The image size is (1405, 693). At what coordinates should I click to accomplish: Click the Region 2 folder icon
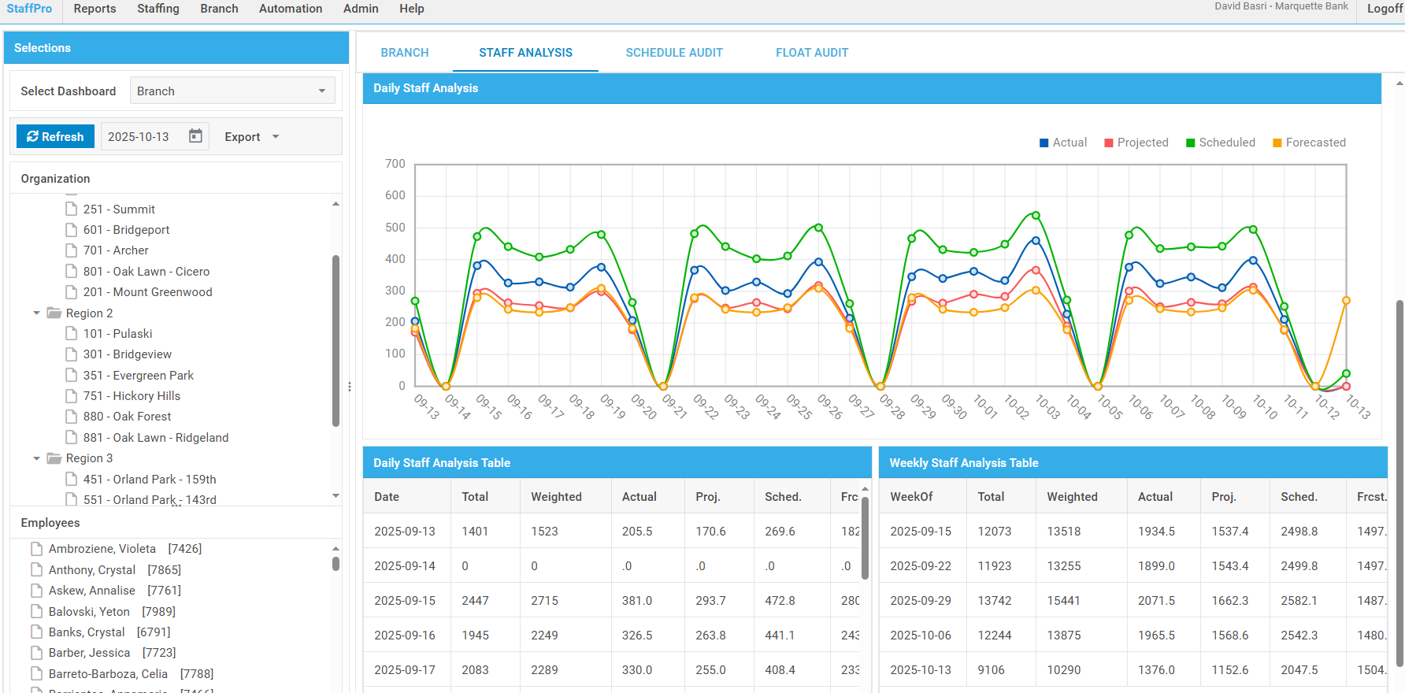pos(54,313)
